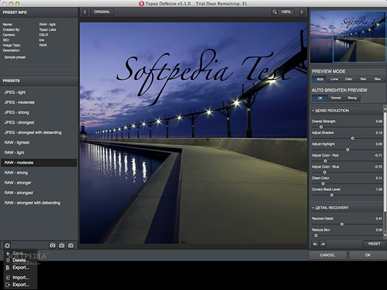Viewport: 387px width, 290px height.
Task: Set Auto Brighten Preview to Strong
Action: click(x=352, y=98)
